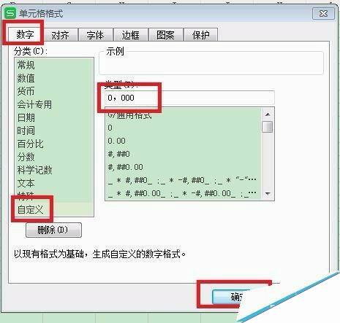Close the 单元格格式 dialog
This screenshot has height=323, width=340.
(323, 14)
